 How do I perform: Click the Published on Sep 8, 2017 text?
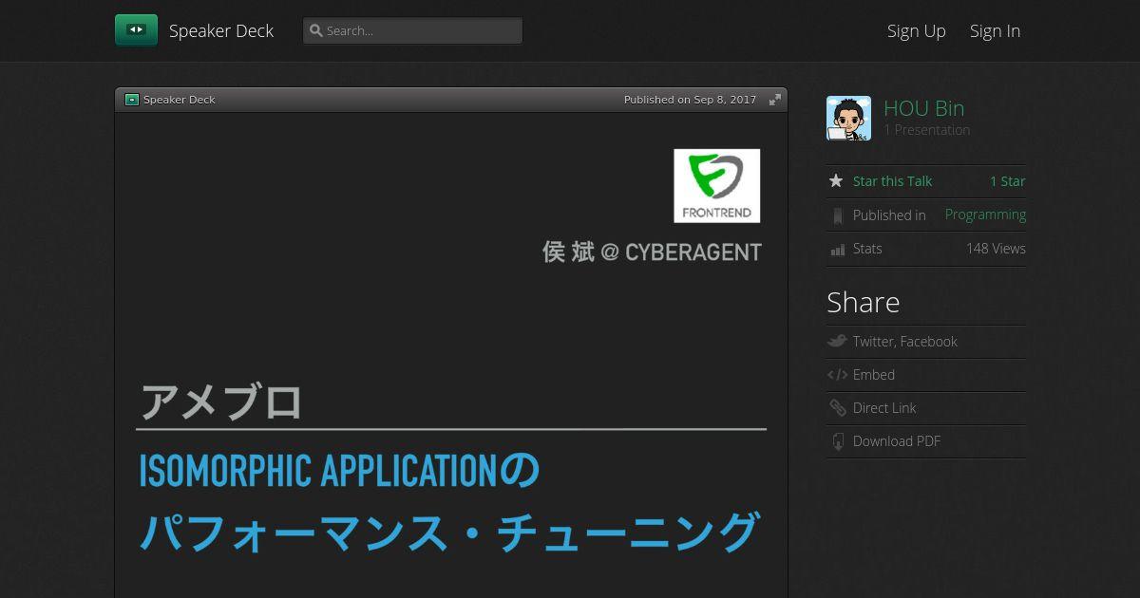691,100
